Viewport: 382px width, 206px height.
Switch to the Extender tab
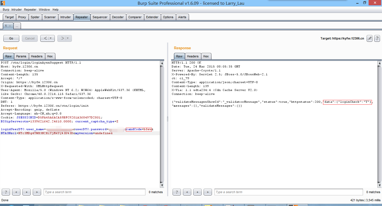pos(152,17)
